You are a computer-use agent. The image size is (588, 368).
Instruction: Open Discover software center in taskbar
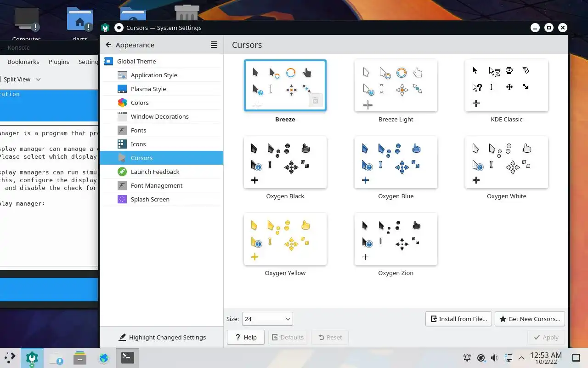(x=57, y=357)
